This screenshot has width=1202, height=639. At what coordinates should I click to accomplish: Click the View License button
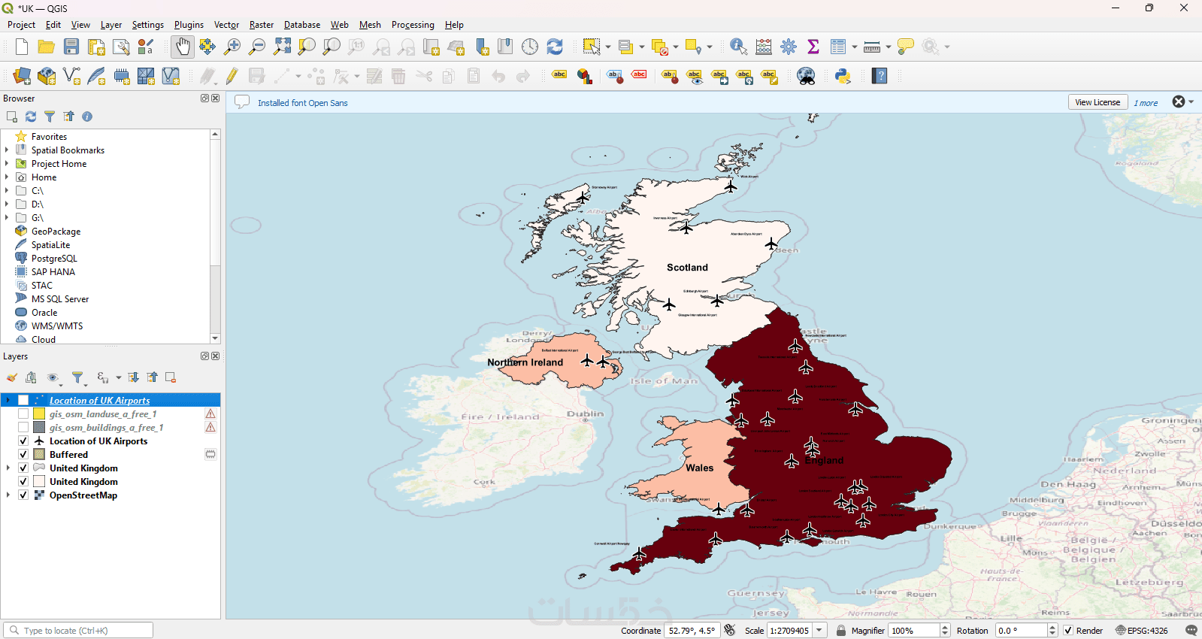pyautogui.click(x=1097, y=102)
